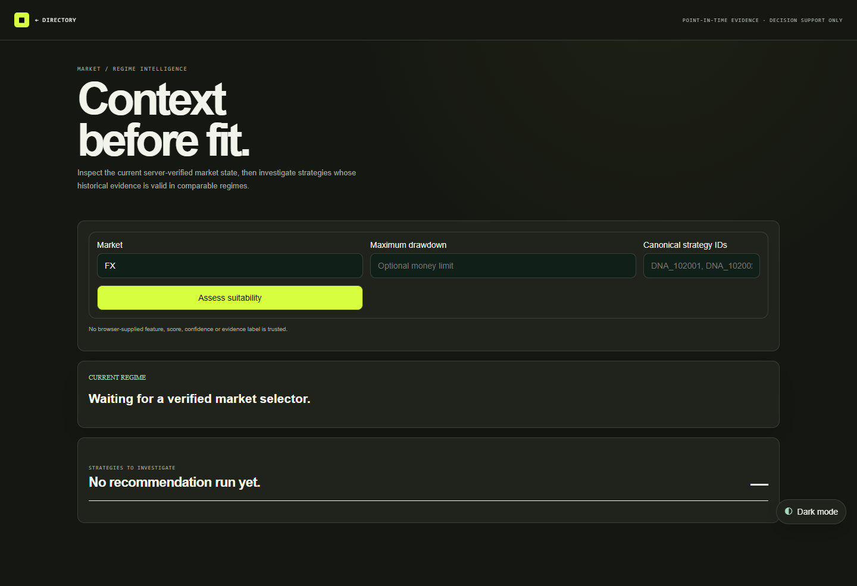Click the 'Current Regime' label
The width and height of the screenshot is (857, 586).
click(117, 377)
